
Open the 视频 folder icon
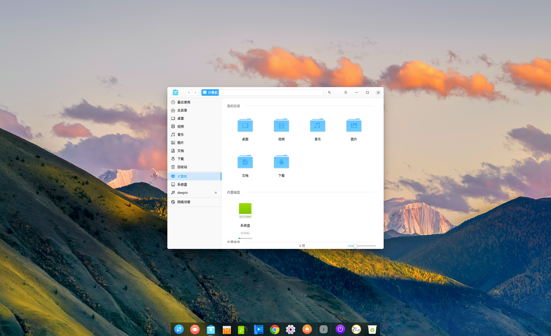coord(281,126)
